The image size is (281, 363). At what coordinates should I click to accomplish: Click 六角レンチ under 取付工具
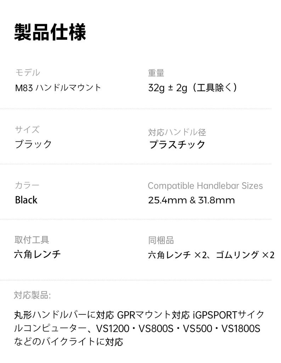tap(38, 254)
